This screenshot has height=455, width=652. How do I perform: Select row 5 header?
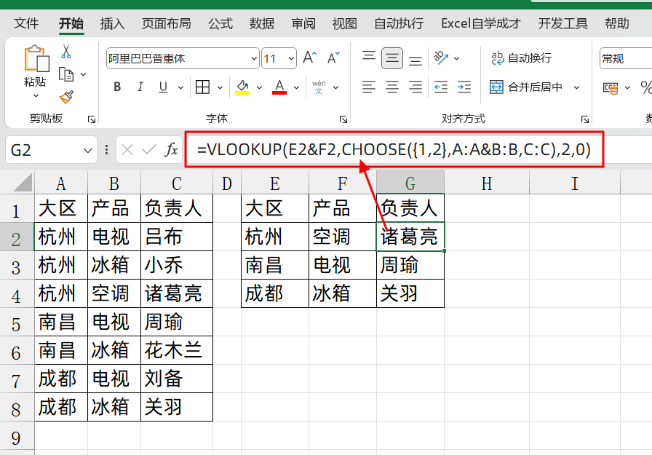click(17, 322)
